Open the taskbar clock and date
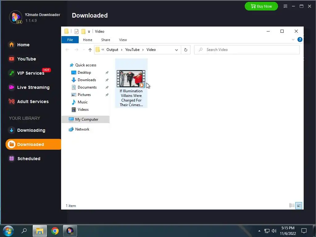 click(288, 231)
